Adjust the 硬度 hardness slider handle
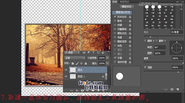This screenshot has width=185, height=103. 183,63
